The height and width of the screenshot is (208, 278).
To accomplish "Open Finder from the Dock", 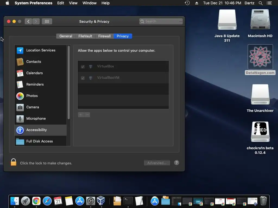I will tap(15, 201).
